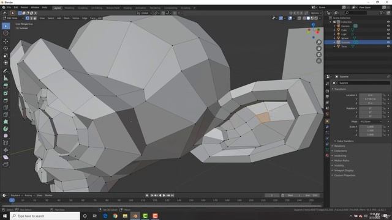The image size is (392, 220).
Task: Select the Rotate tool
Action: [6, 48]
